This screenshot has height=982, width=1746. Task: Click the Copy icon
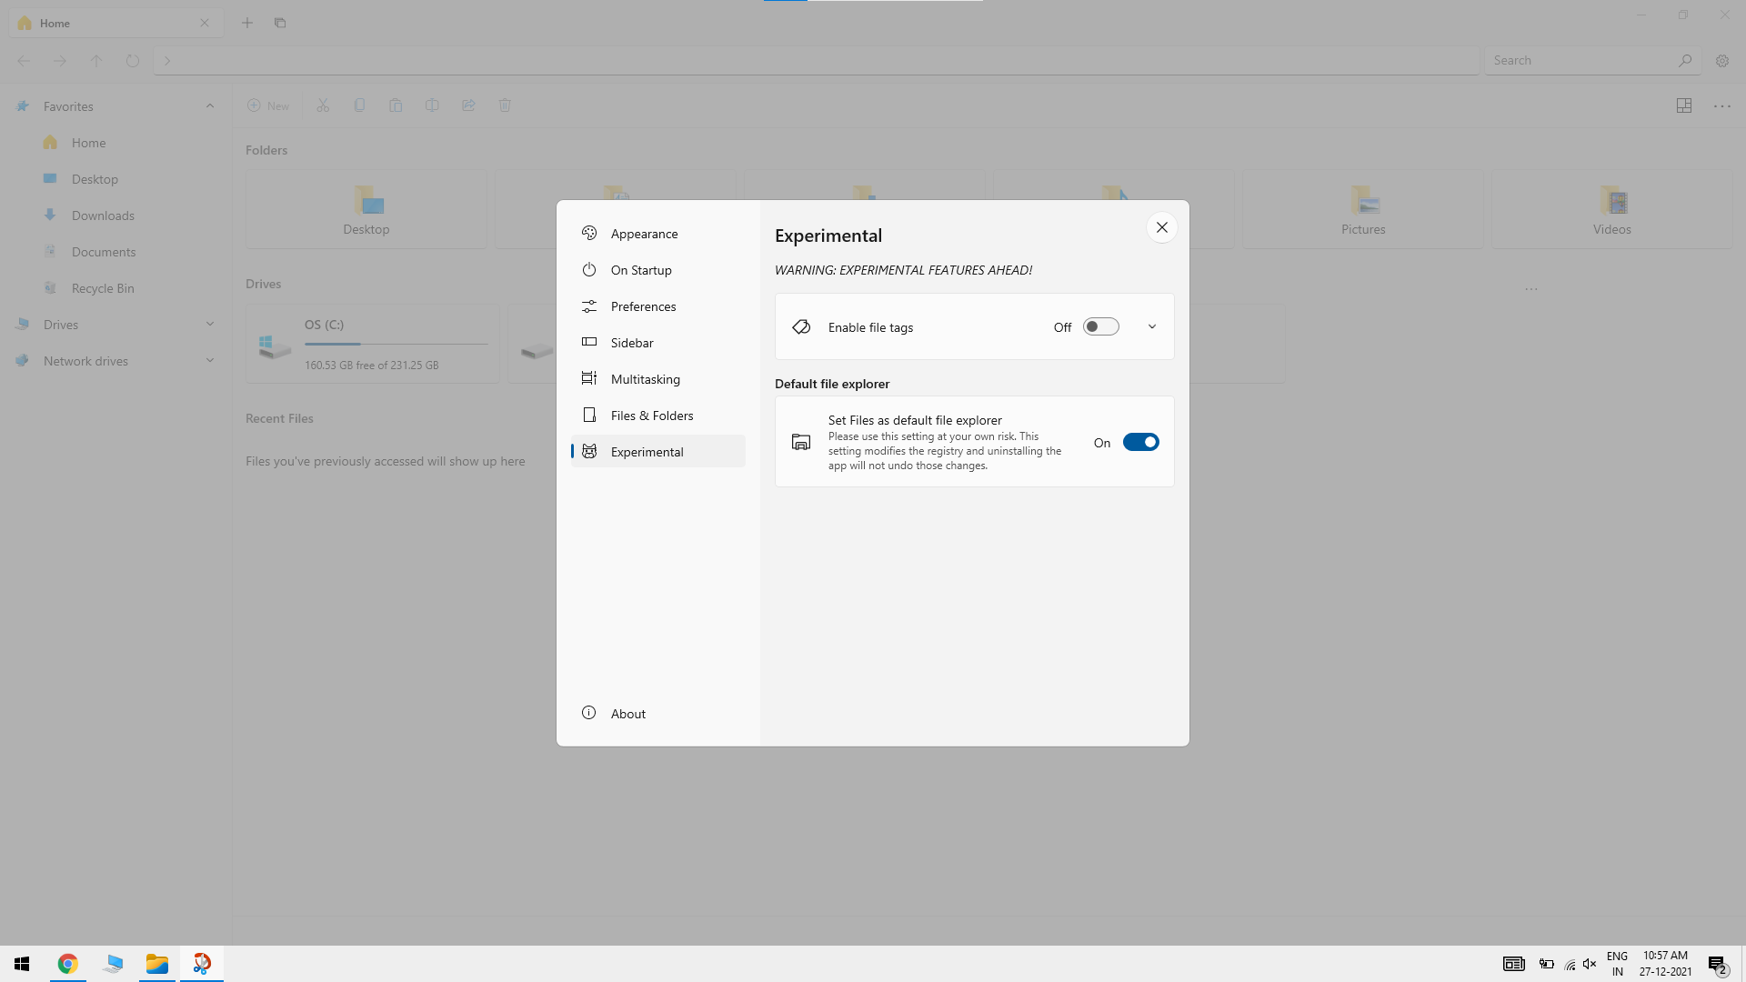click(x=359, y=105)
